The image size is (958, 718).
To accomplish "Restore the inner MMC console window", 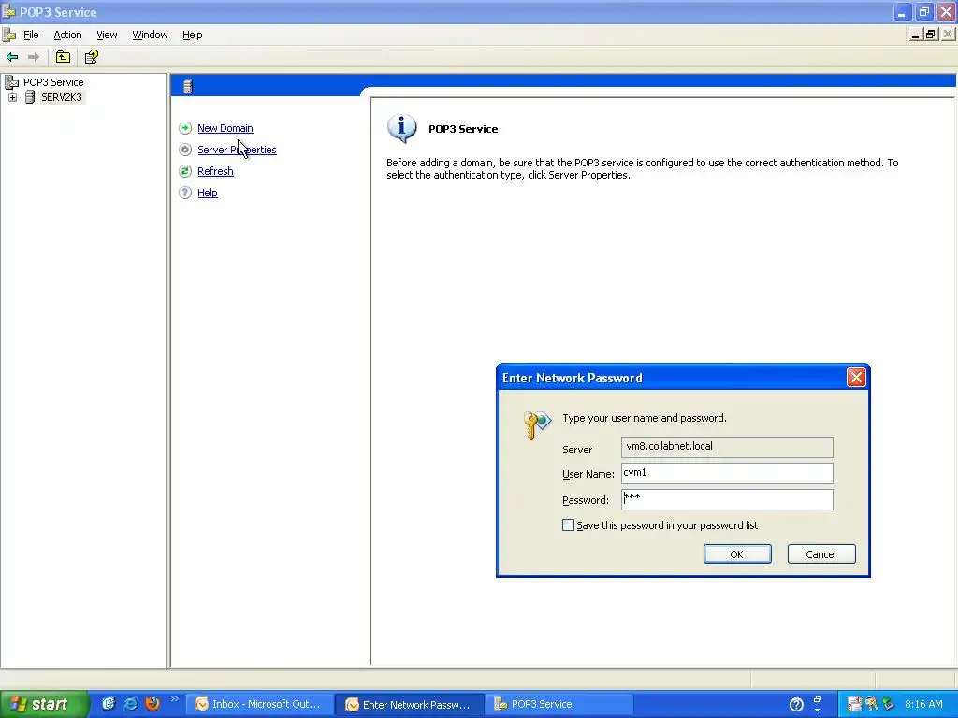I will click(x=931, y=35).
